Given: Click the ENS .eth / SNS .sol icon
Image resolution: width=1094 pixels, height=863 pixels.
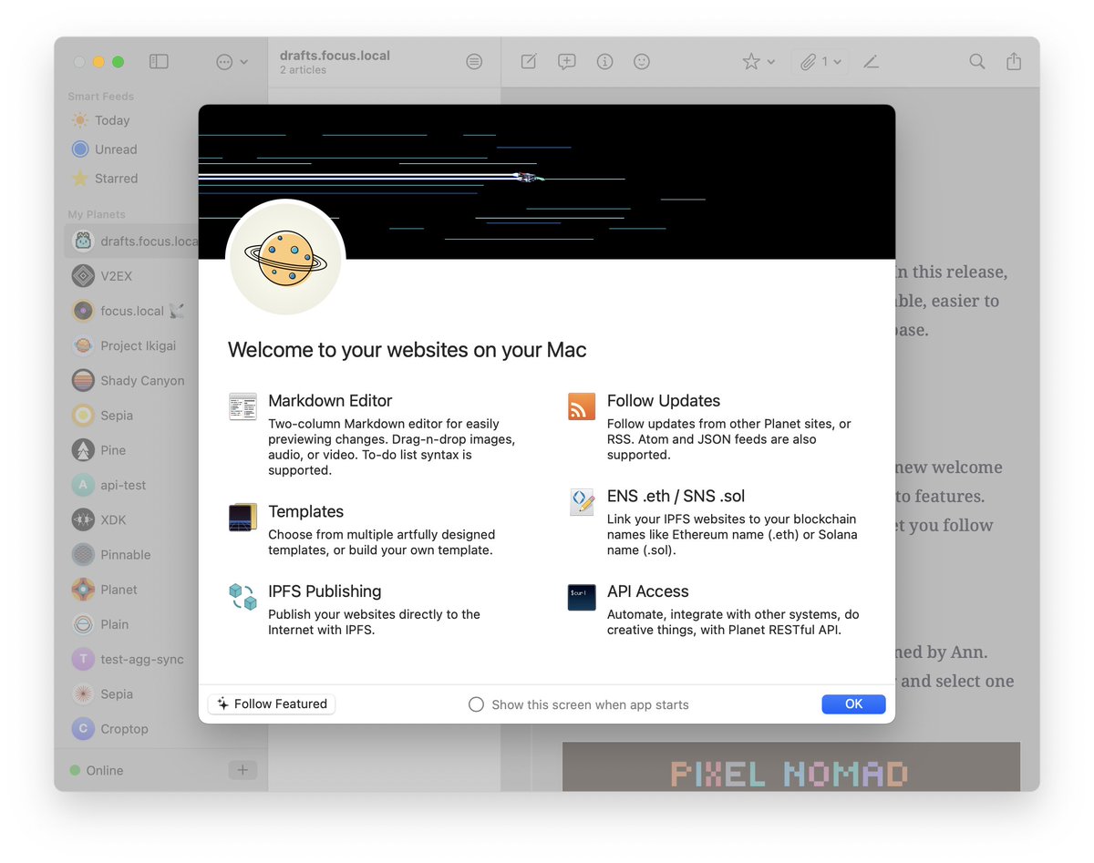Looking at the screenshot, I should click(x=582, y=502).
